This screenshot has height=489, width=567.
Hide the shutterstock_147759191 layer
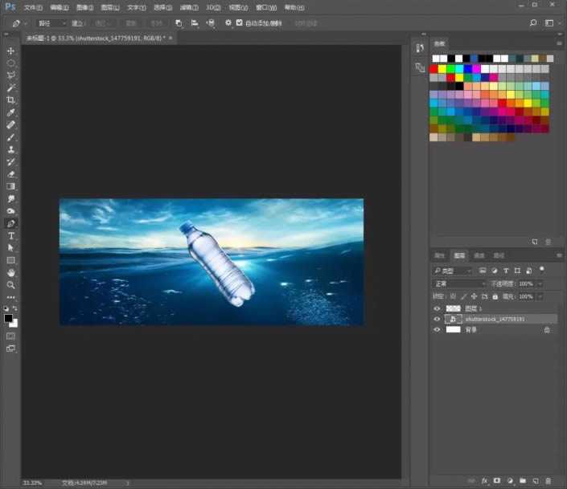[x=438, y=319]
